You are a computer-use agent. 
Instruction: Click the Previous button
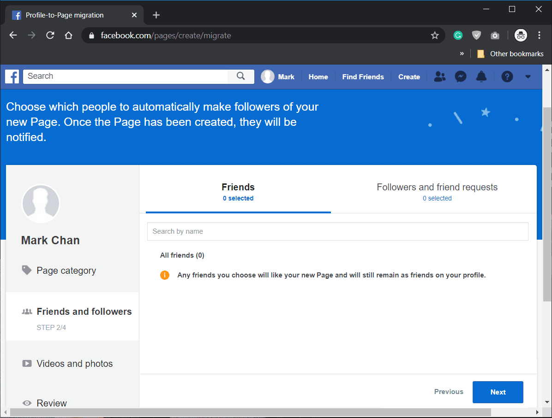448,392
